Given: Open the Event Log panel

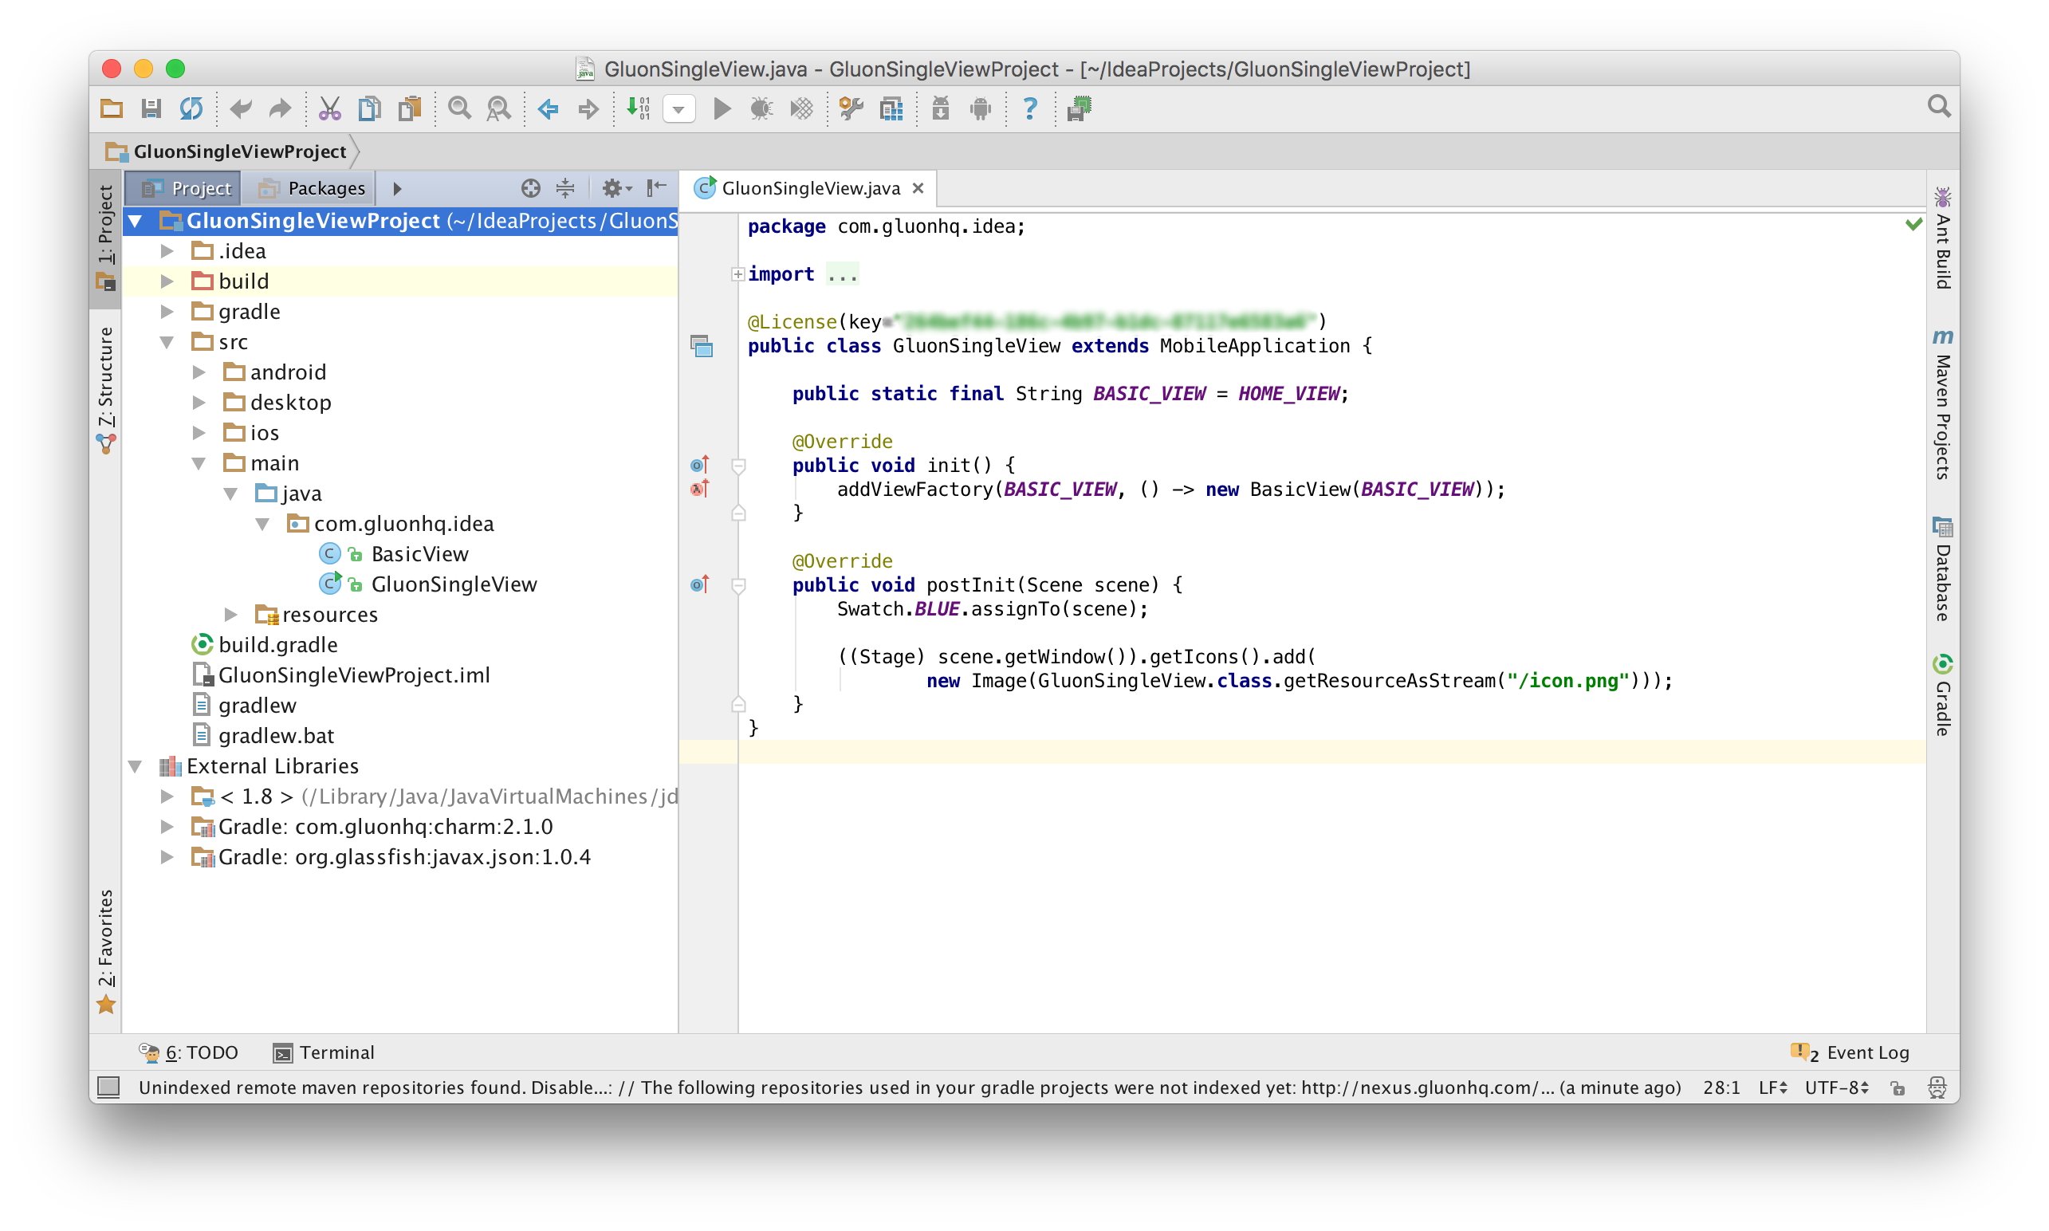Looking at the screenshot, I should (1850, 1052).
